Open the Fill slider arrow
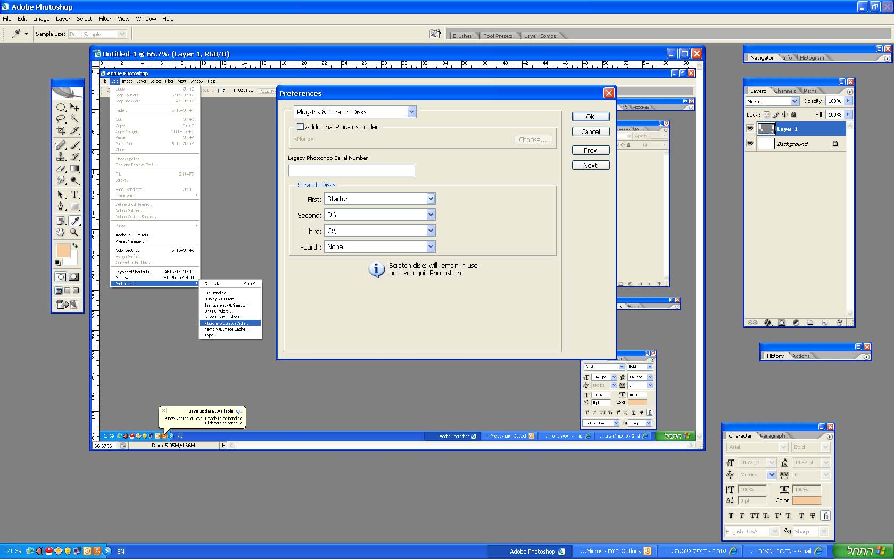The image size is (894, 559). click(x=848, y=114)
